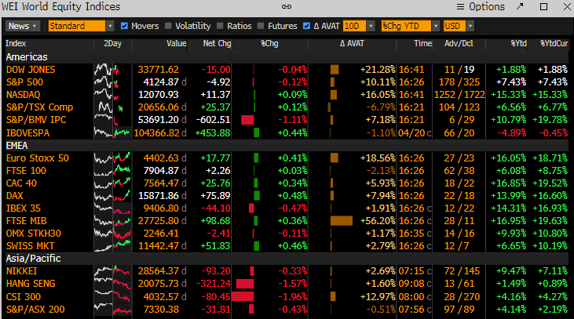
Task: Click the FTSE MIB Δ AVAT orange bar
Action: click(x=341, y=221)
